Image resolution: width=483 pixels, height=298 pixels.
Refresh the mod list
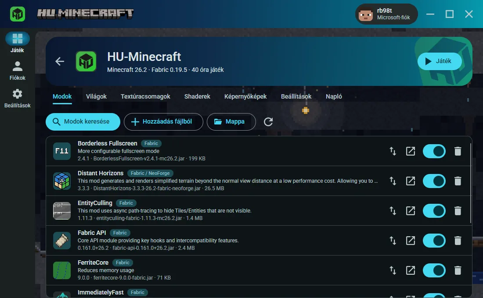click(268, 122)
